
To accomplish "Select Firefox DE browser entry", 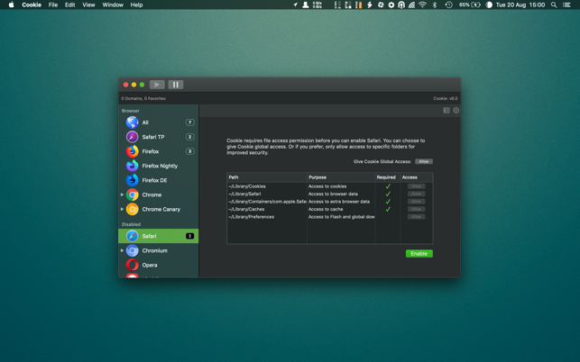I will (154, 180).
